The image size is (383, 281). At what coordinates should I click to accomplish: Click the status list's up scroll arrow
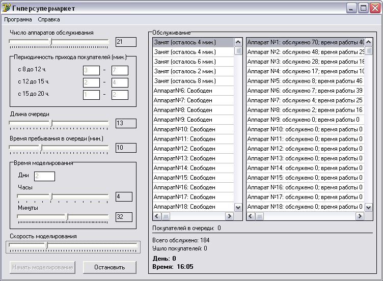(238, 42)
